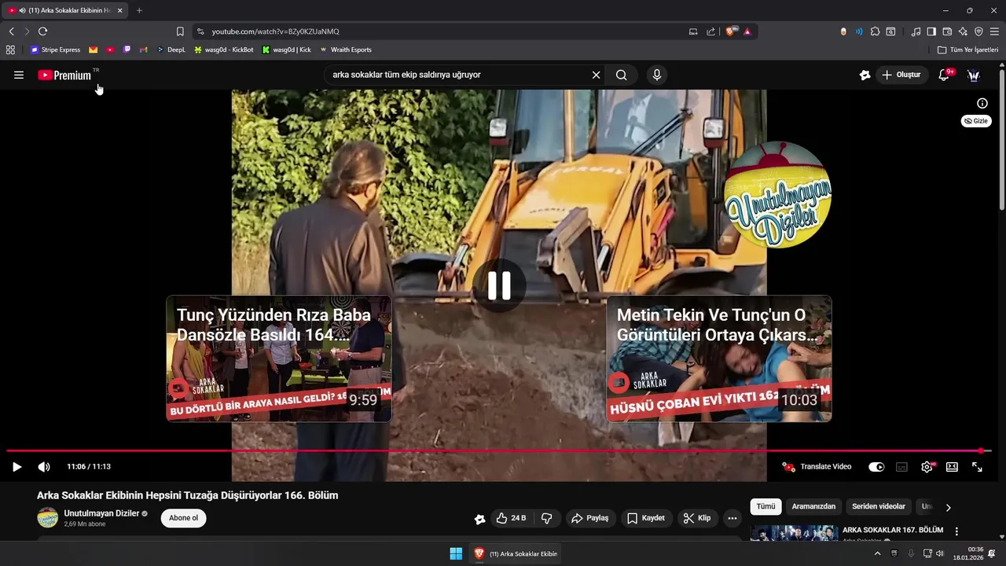Bookmark this page with the bookmark icon
Screen dimensions: 1006x566
coord(180,31)
